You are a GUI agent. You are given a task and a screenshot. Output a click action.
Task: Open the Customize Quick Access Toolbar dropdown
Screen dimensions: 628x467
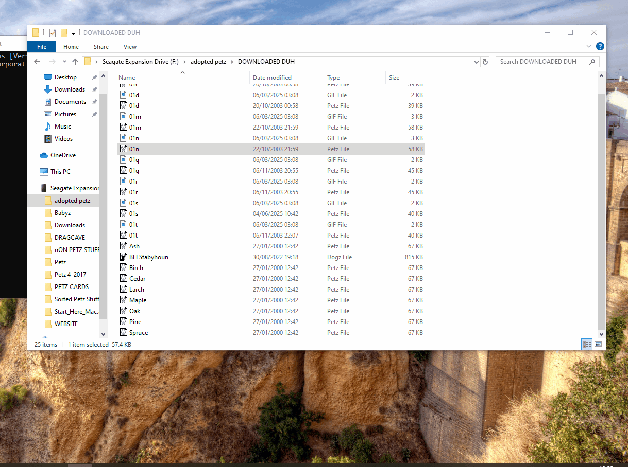pyautogui.click(x=73, y=33)
